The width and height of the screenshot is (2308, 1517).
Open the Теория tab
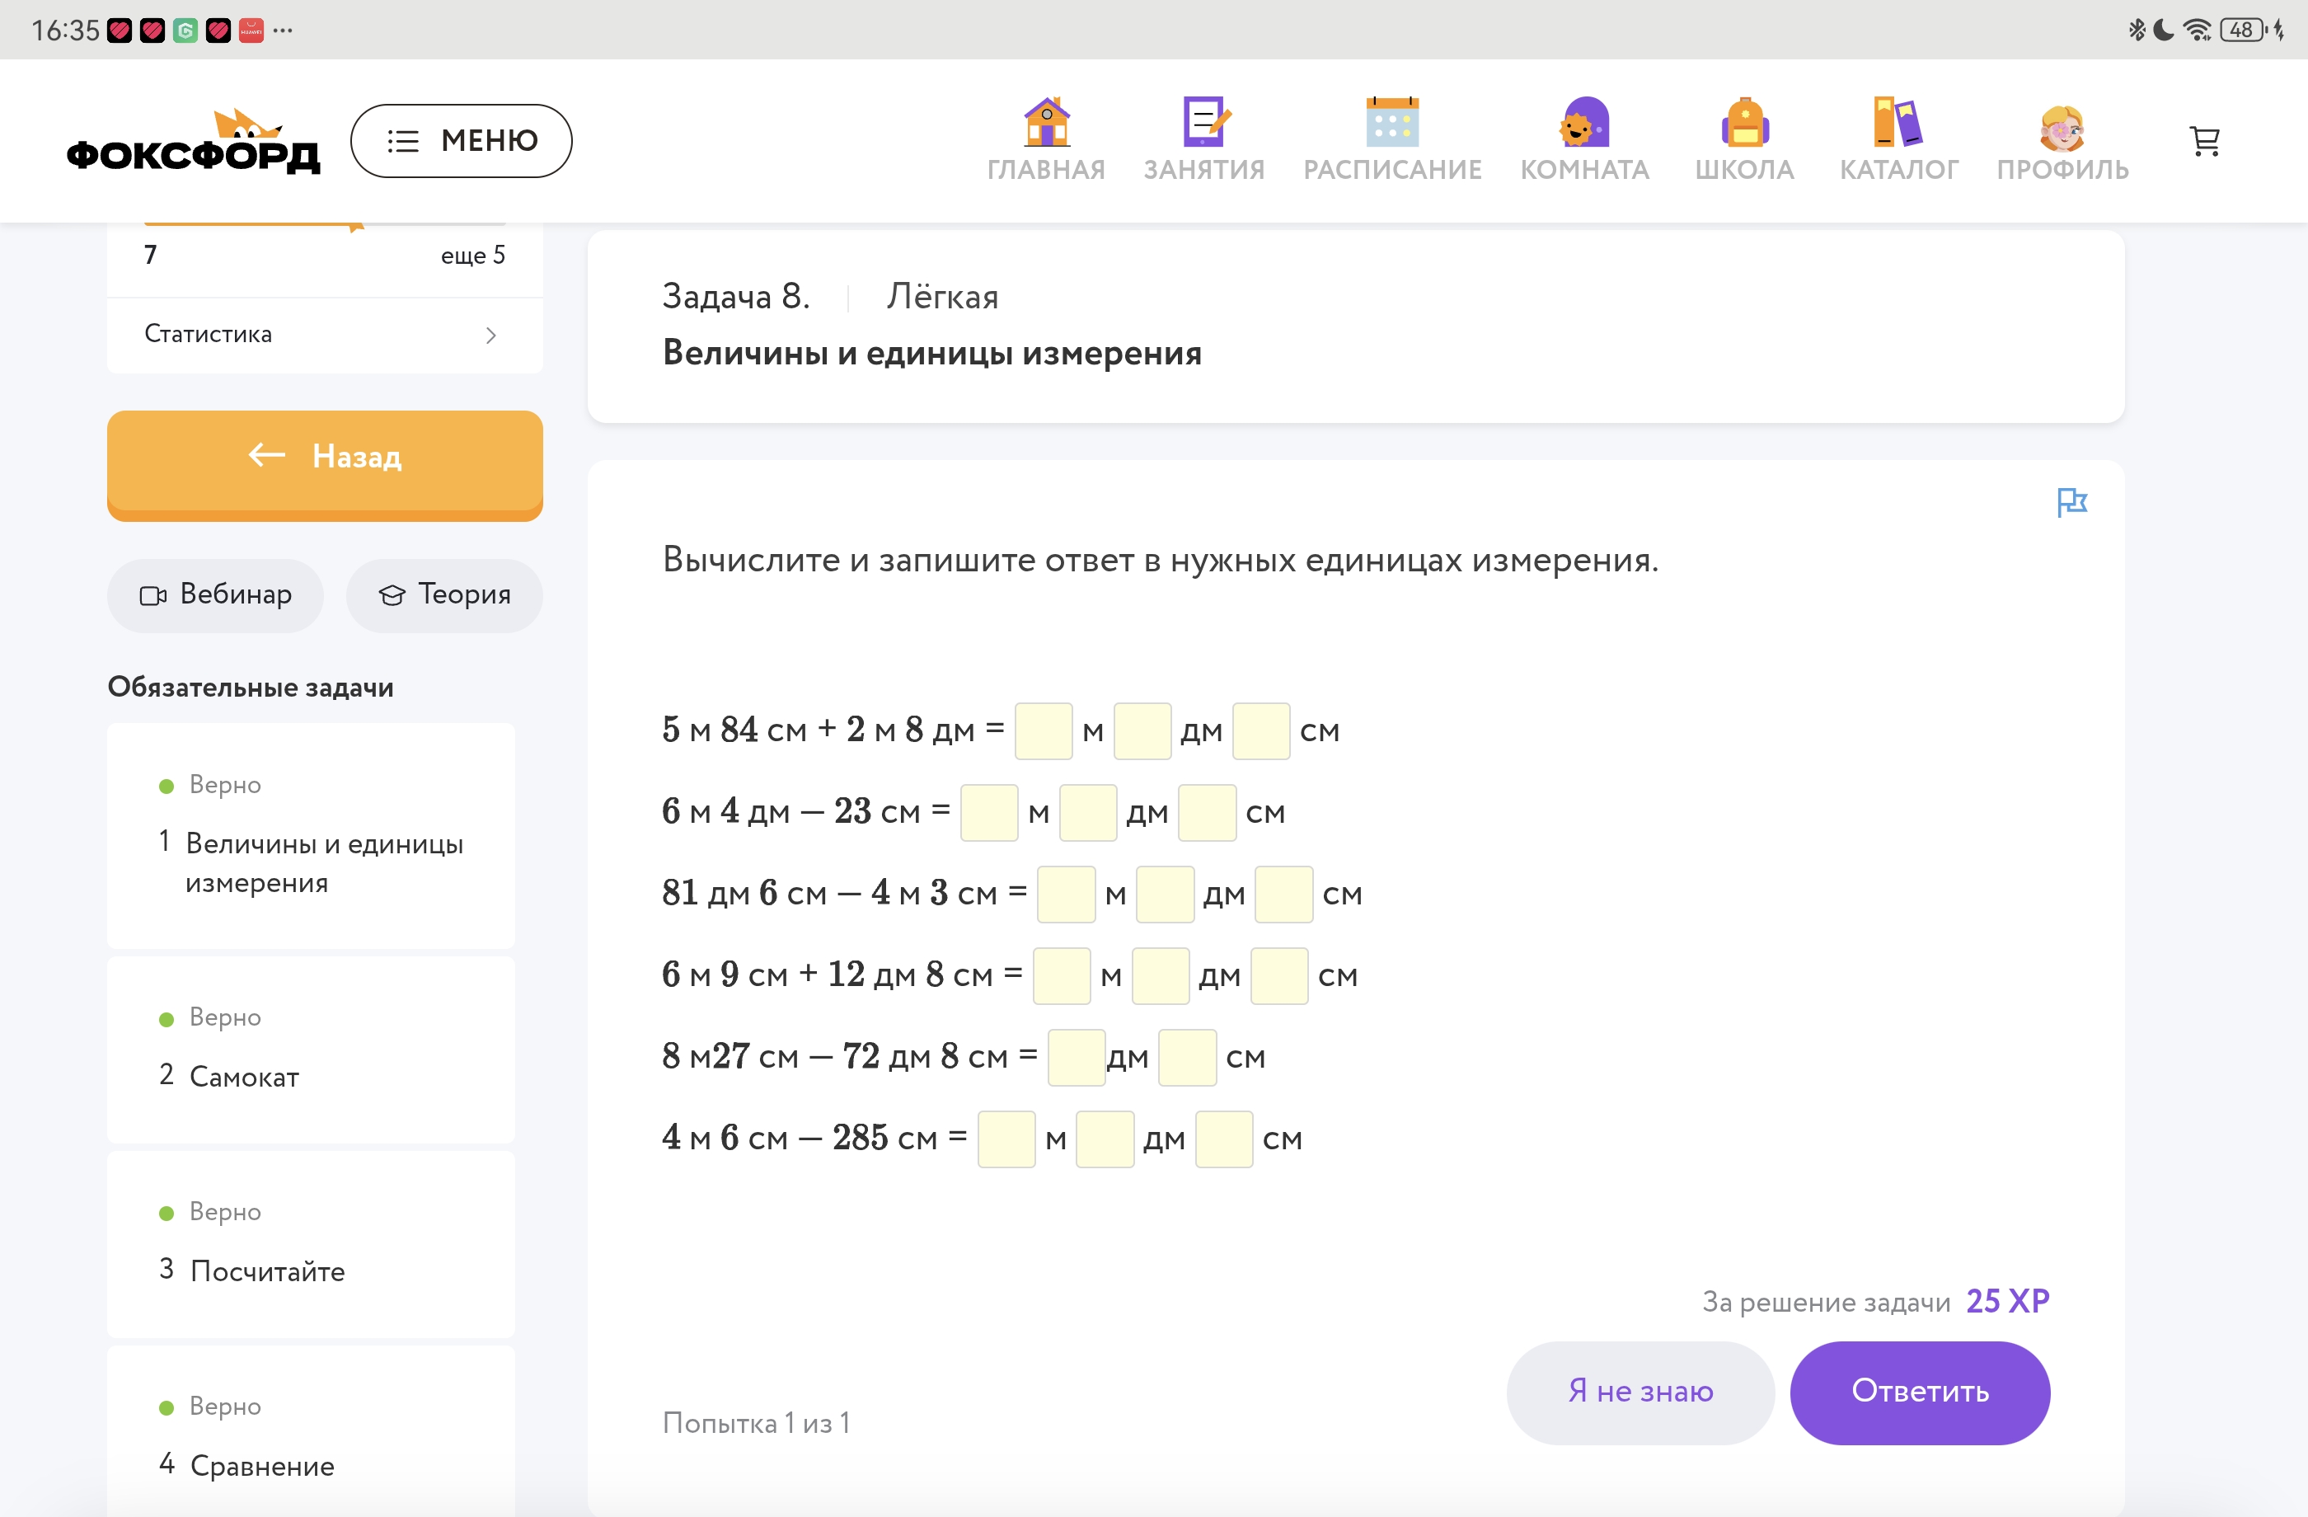point(444,594)
